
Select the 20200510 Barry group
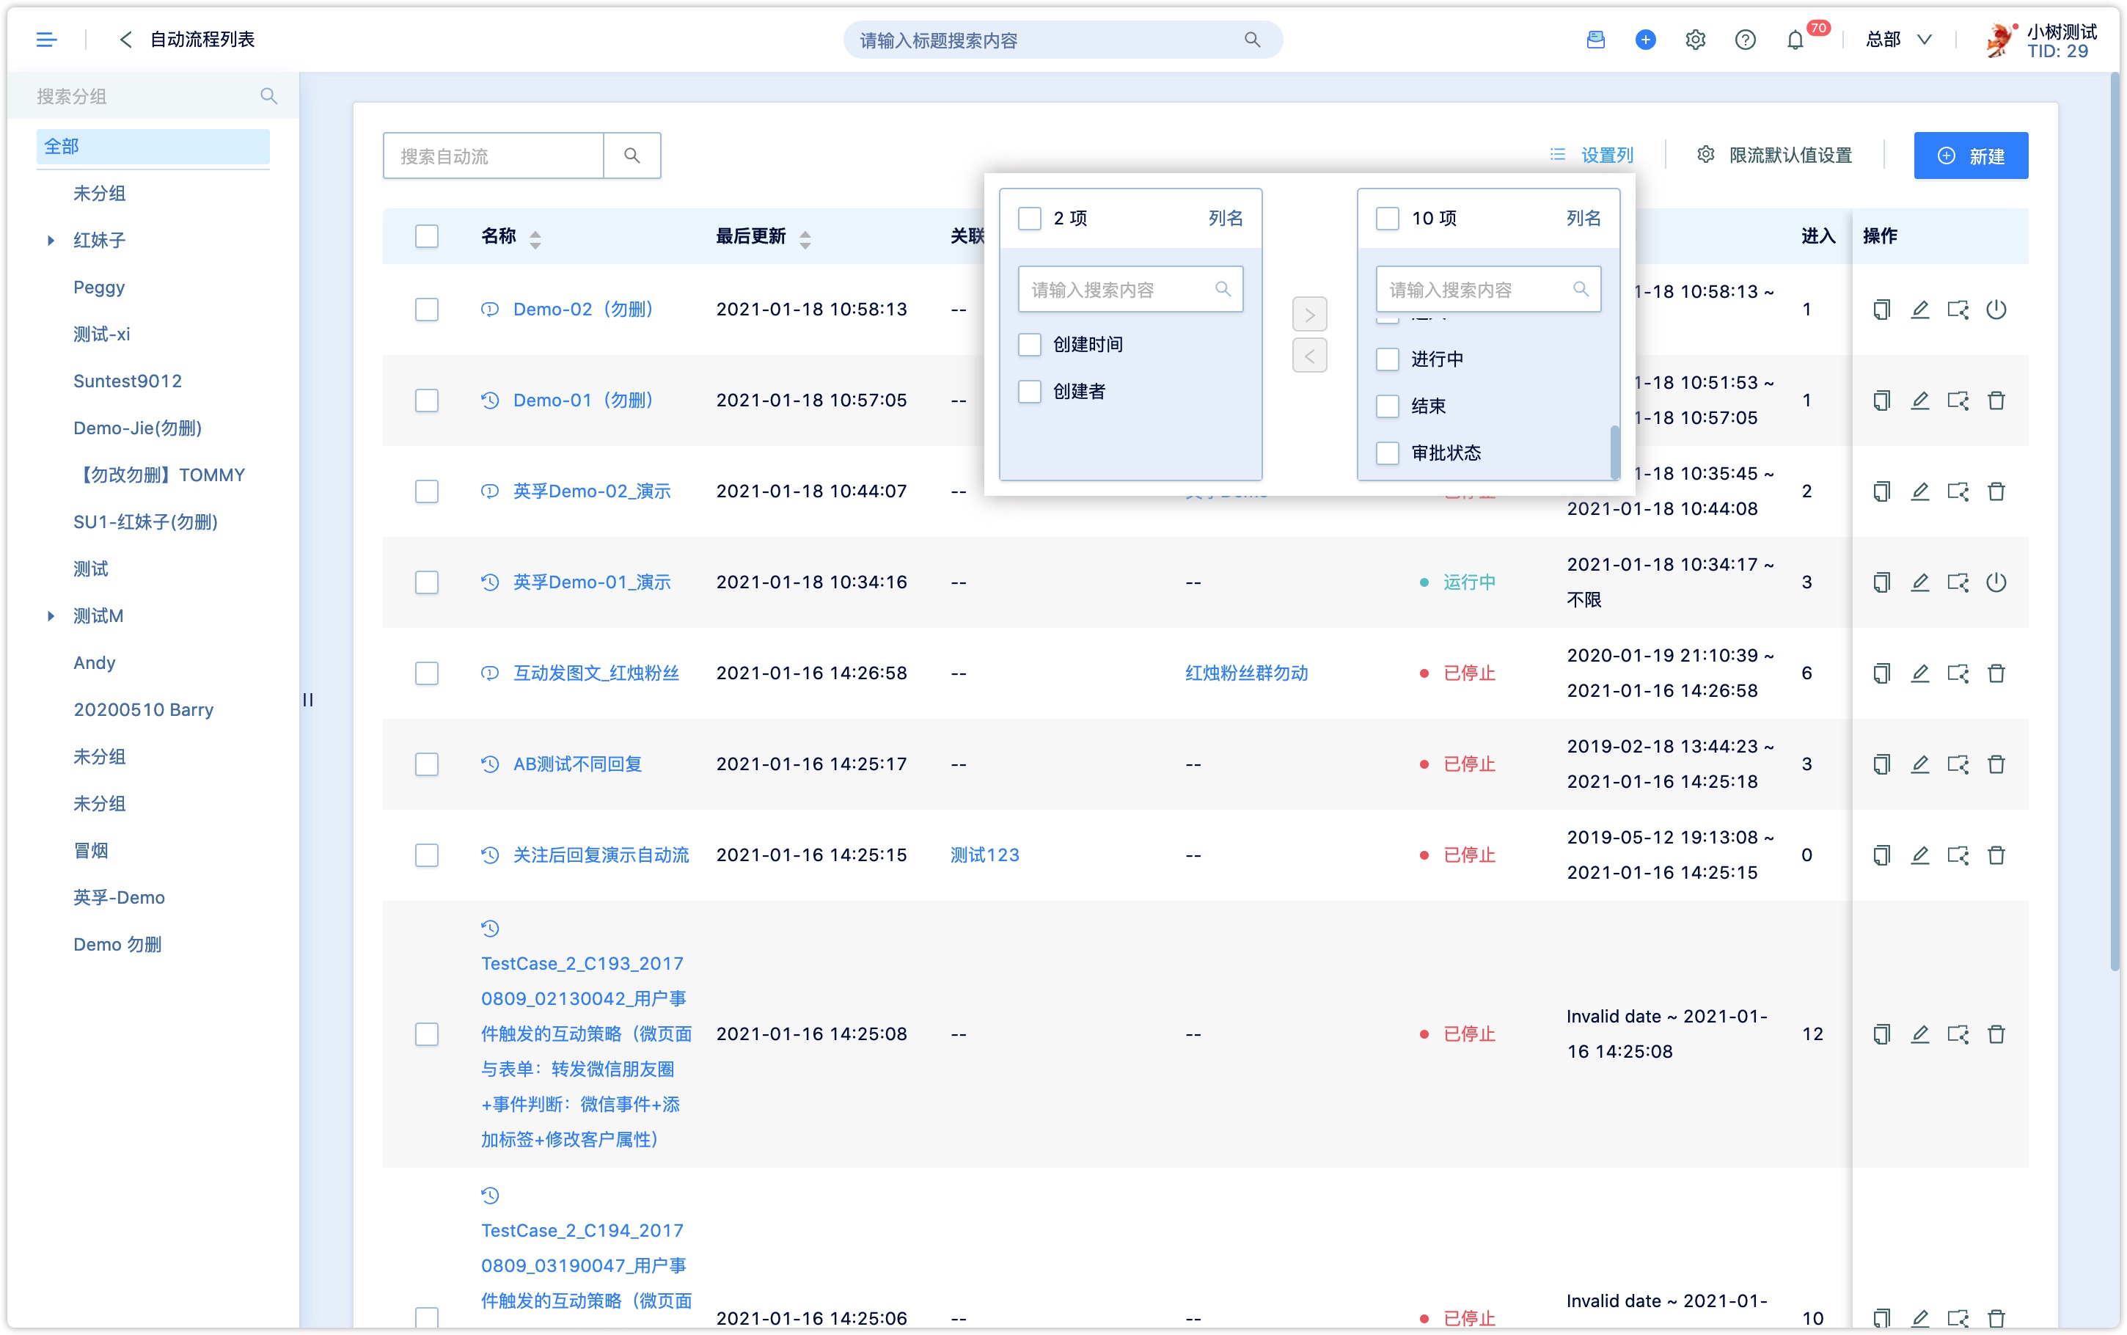(x=143, y=710)
